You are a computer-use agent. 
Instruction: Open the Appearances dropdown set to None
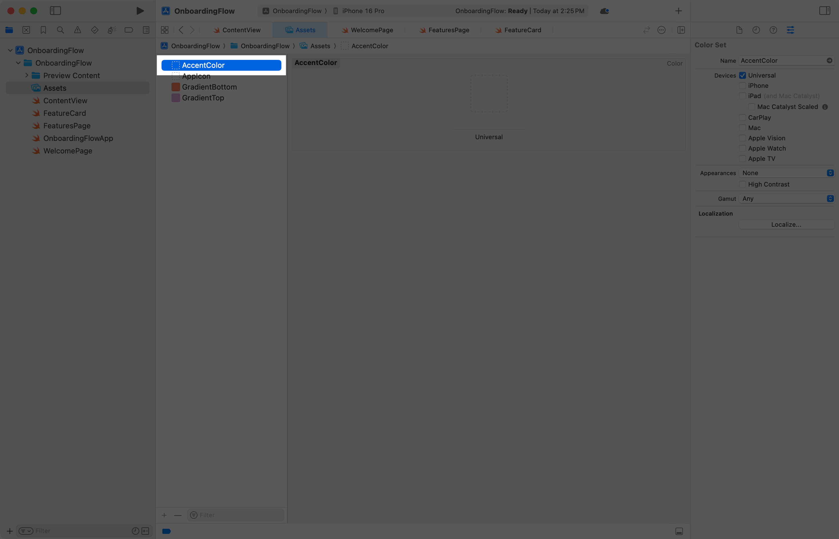coord(786,173)
